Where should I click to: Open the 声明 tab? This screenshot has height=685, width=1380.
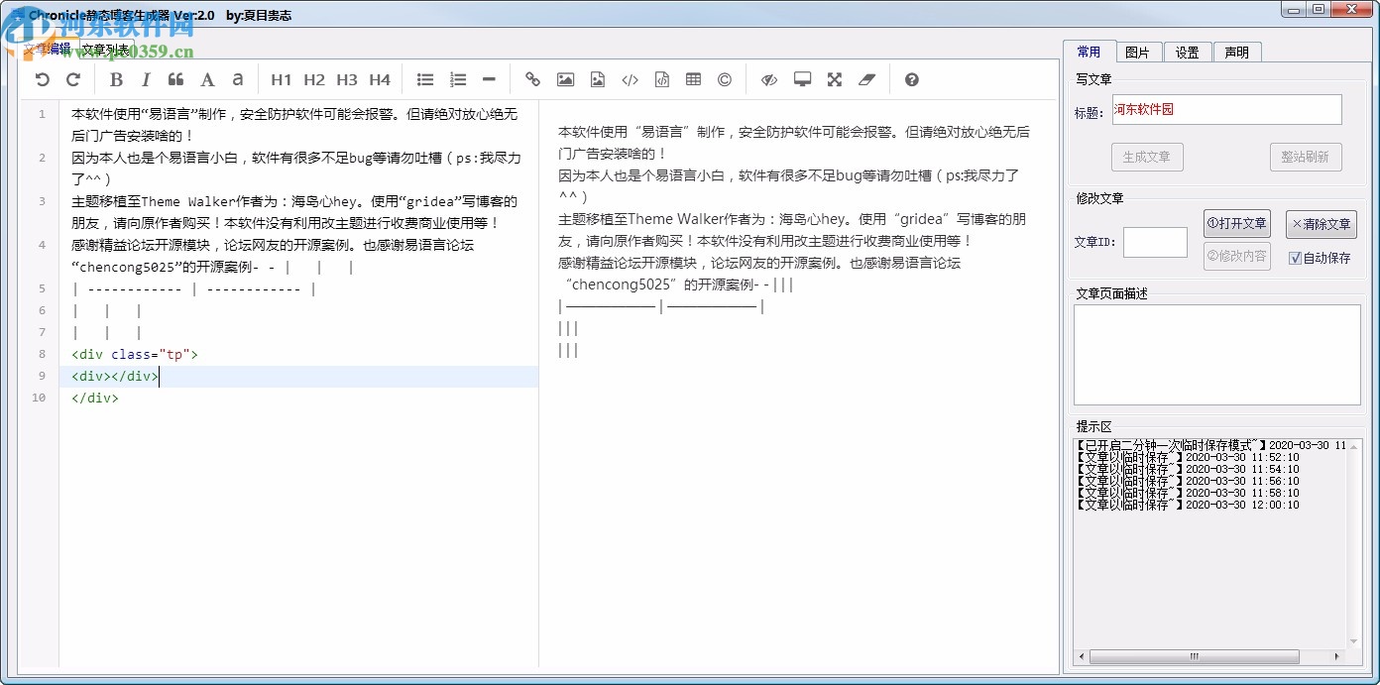(1237, 53)
